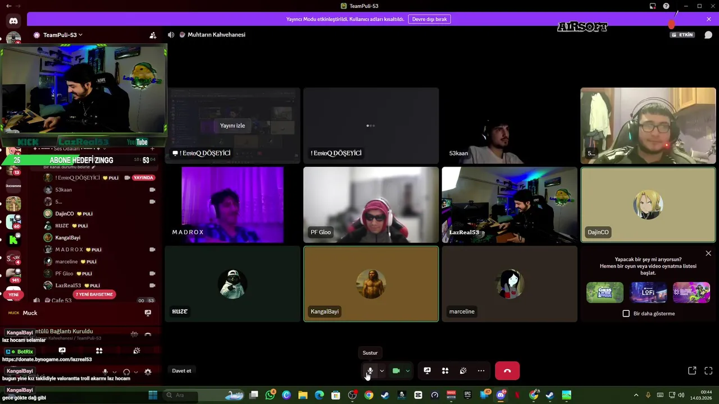The height and width of the screenshot is (404, 719).
Task: Launch the Chess in the Park activity
Action: 605,292
